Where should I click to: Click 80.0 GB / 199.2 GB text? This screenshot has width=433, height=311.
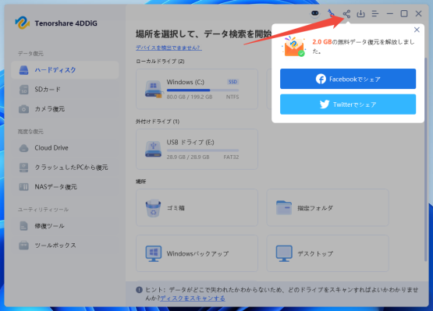[x=190, y=97]
